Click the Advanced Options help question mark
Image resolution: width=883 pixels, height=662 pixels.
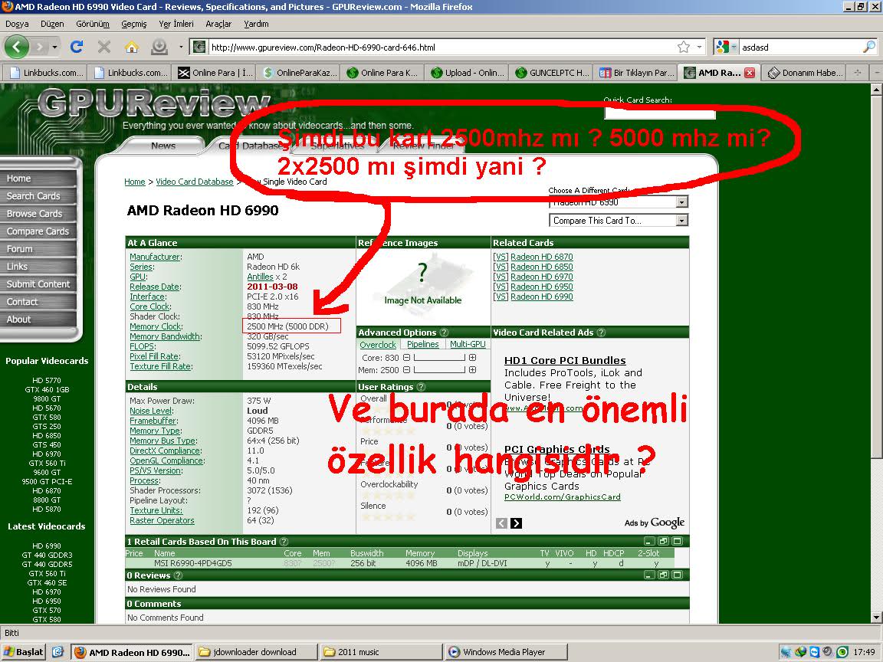pos(443,333)
